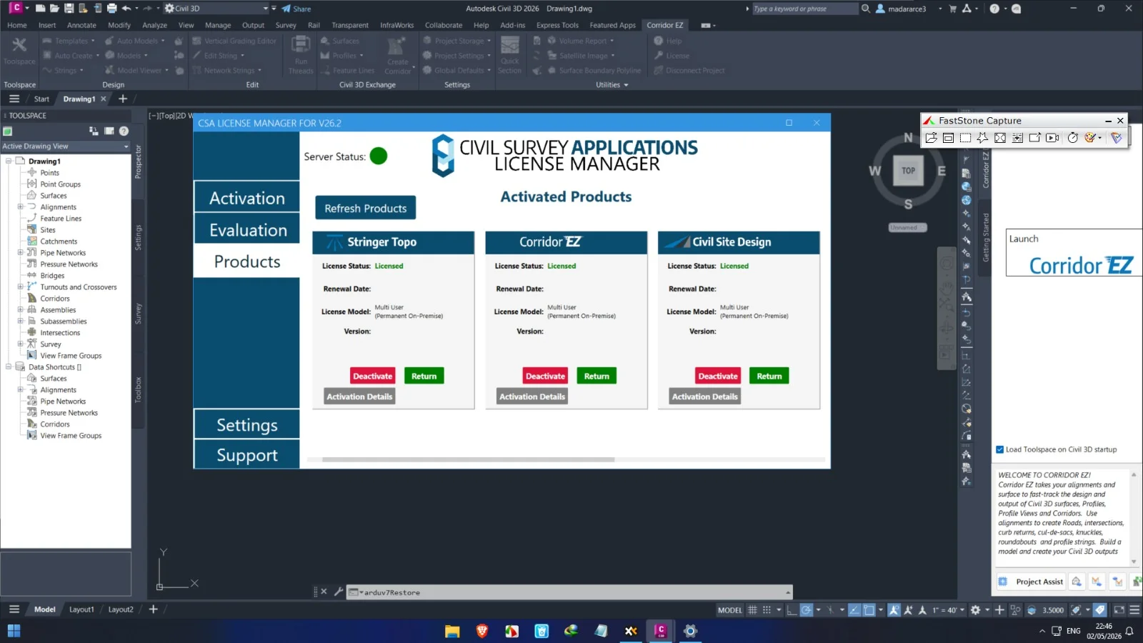This screenshot has width=1143, height=643.
Task: Expand the Alignments tree node under Drawing1
Action: (20, 207)
